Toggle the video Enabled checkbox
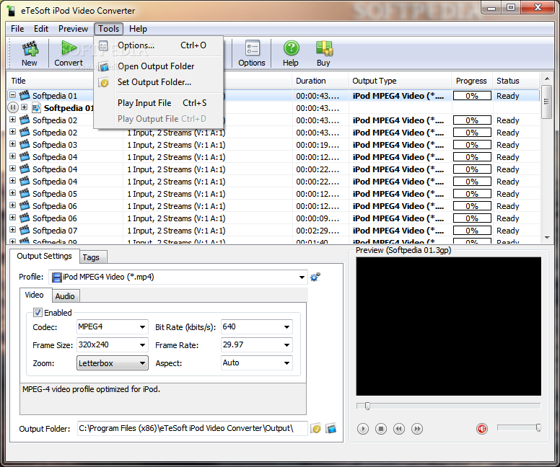Screen dimensions: 560x467 [x=38, y=313]
